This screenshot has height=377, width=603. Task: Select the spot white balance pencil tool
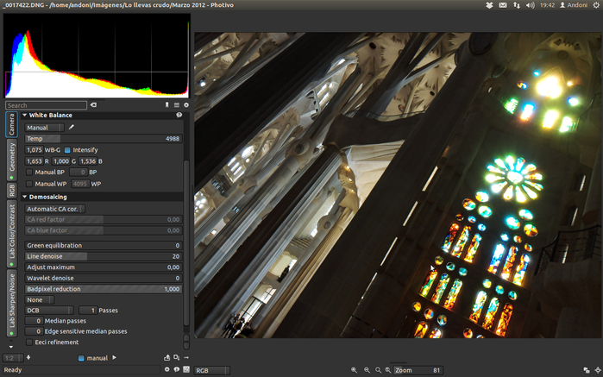tap(71, 128)
